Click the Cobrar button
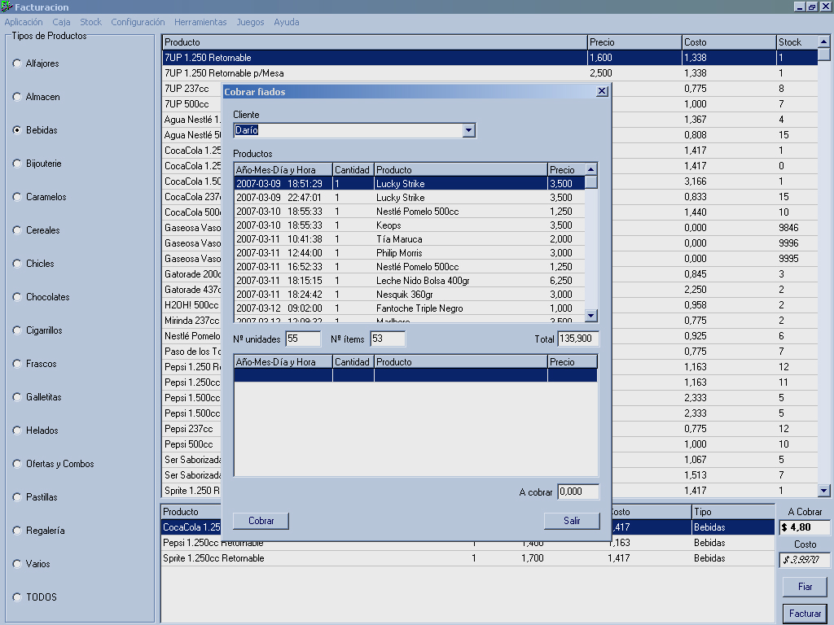The height and width of the screenshot is (625, 834). coord(261,521)
